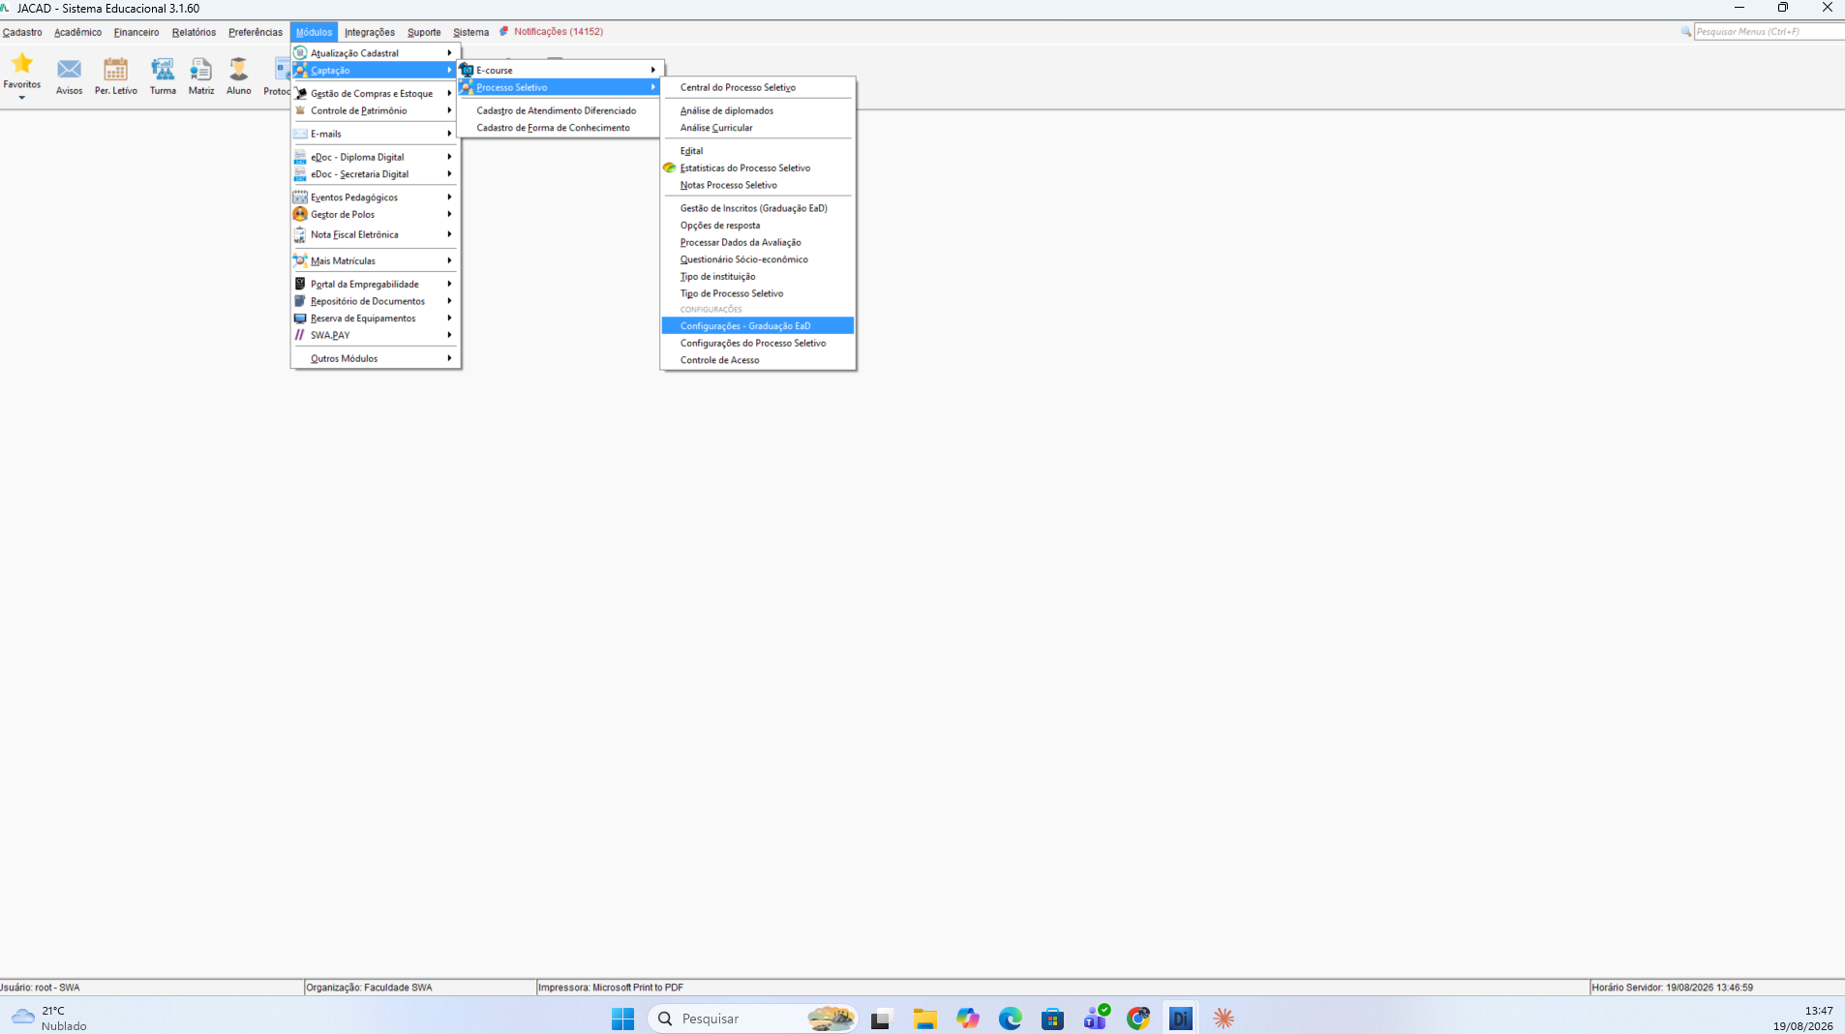Click the Gestor de Polos icon

click(x=300, y=214)
